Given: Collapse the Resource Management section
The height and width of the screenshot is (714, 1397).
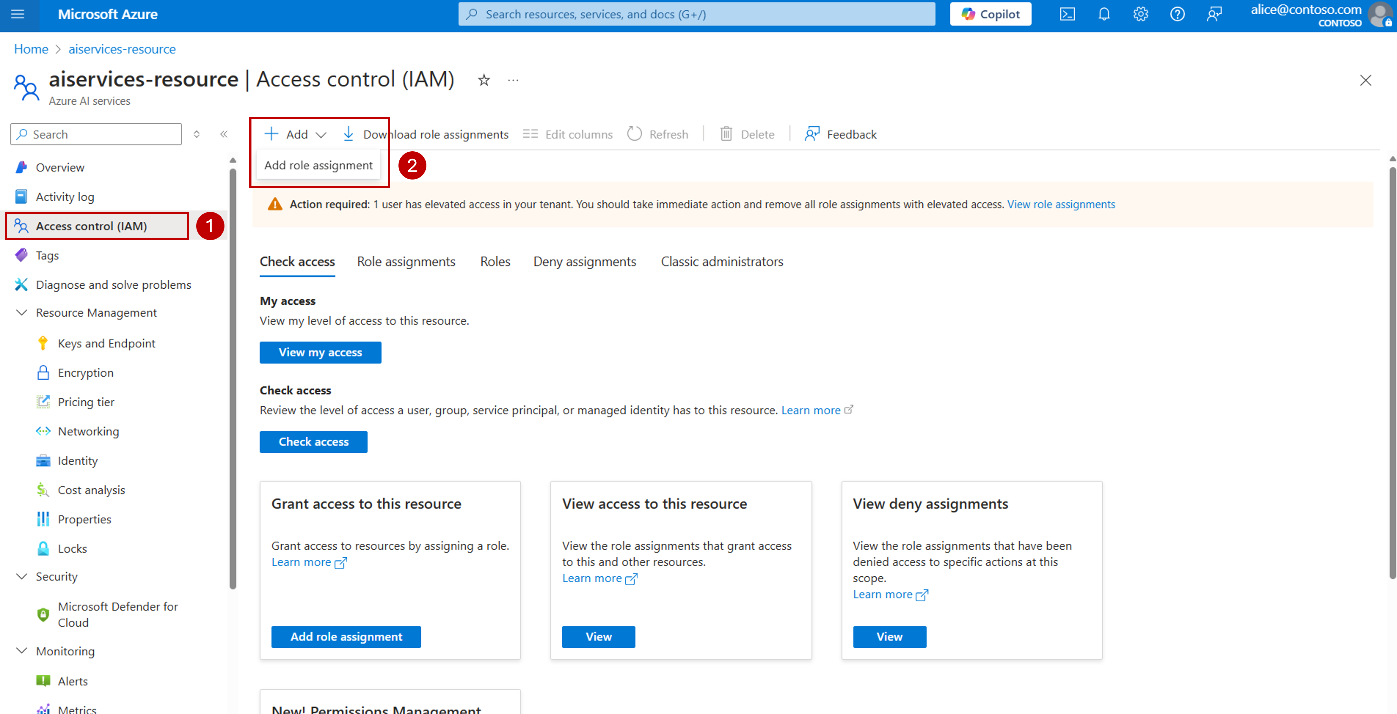Looking at the screenshot, I should pos(22,312).
